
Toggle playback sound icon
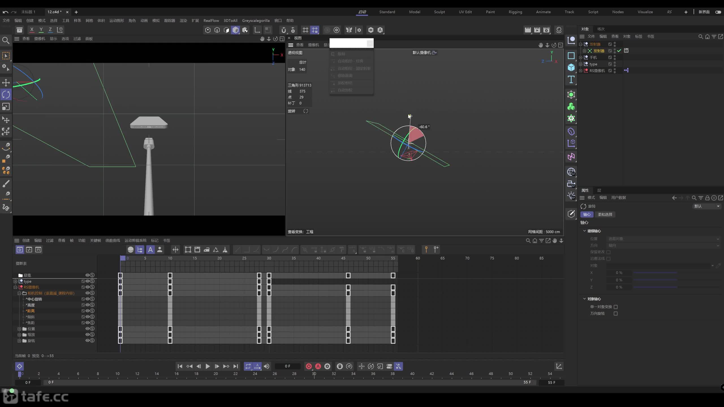[266, 366]
